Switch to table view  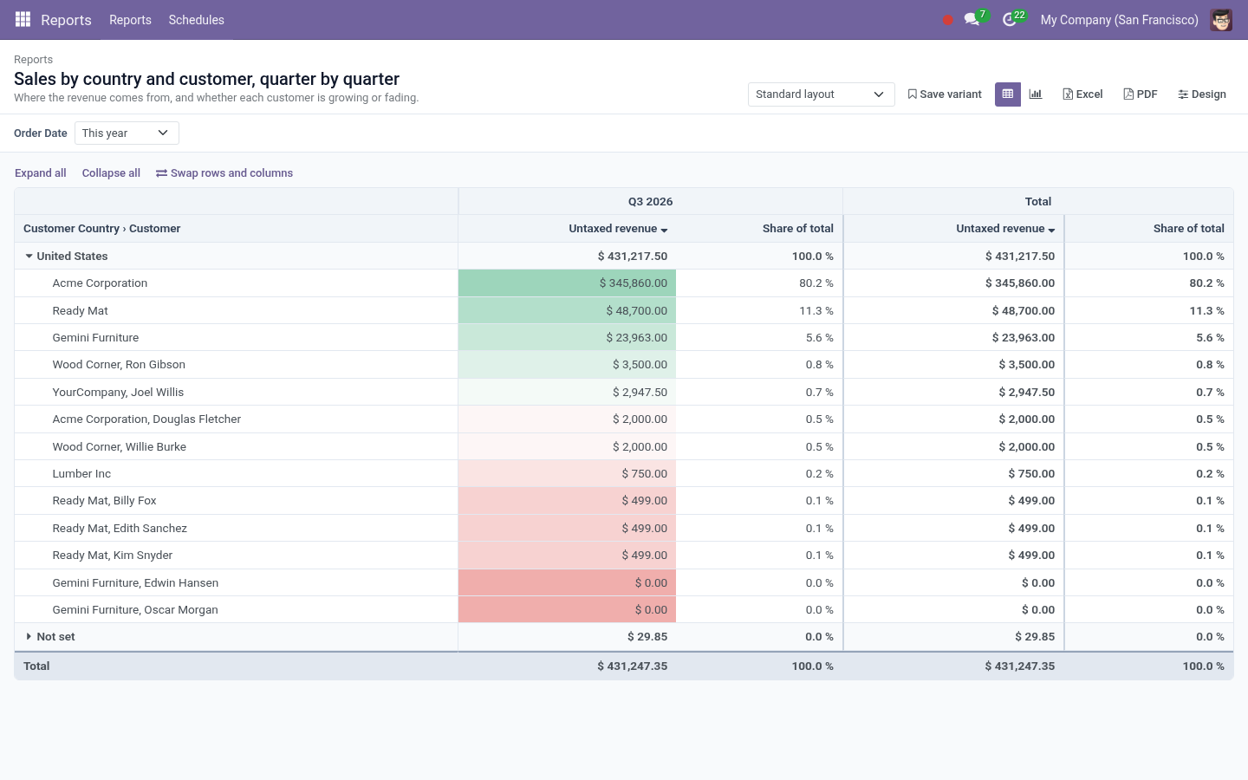(1007, 94)
